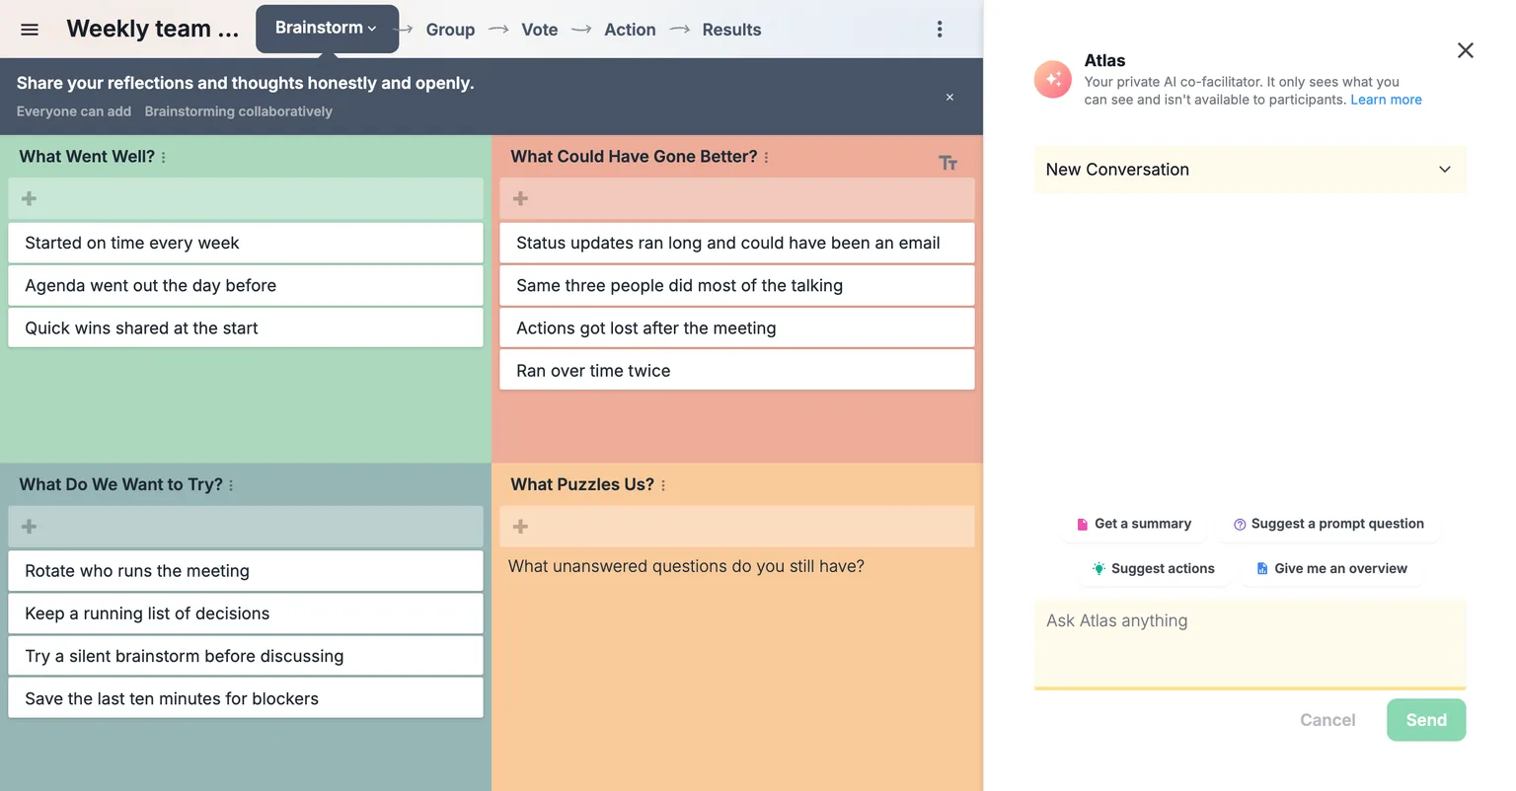Expand the Brainstorm phase dropdown
The height and width of the screenshot is (791, 1516).
click(x=327, y=29)
